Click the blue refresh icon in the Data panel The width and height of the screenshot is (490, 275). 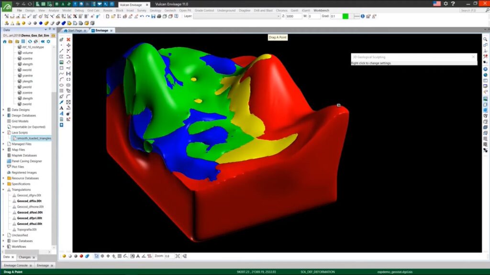[x=30, y=42]
